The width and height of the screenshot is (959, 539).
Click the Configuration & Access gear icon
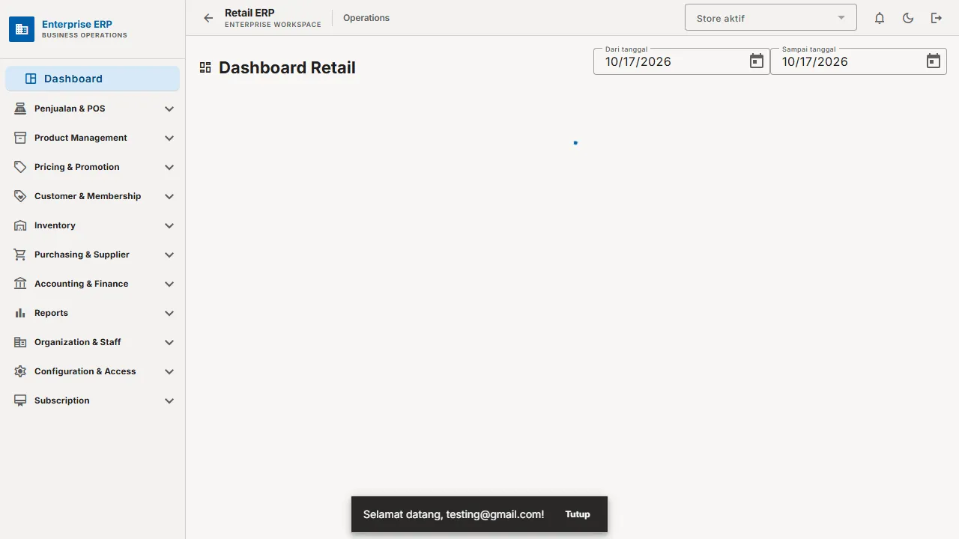click(x=20, y=371)
